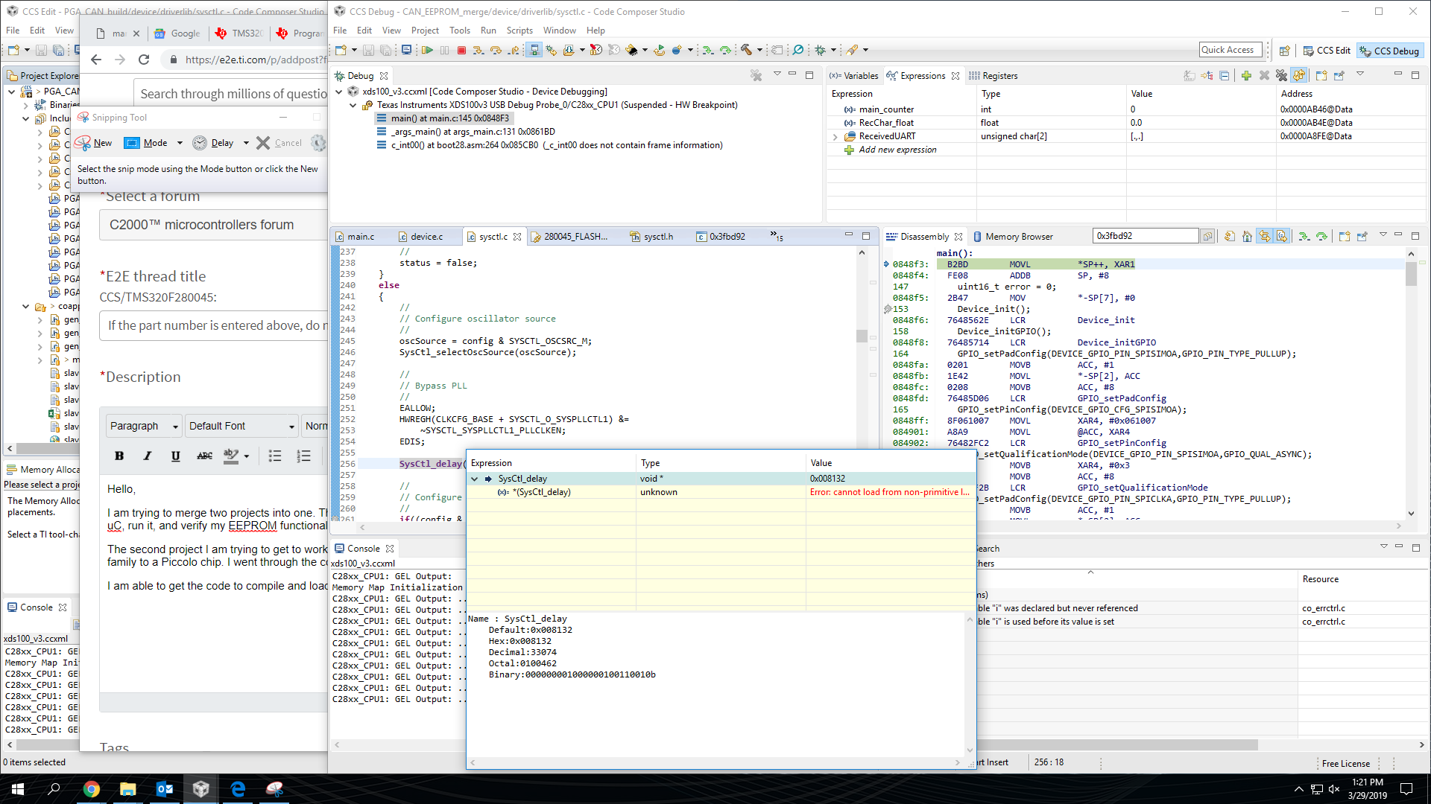The width and height of the screenshot is (1431, 804).
Task: Open the Build hammer dropdown arrow
Action: pos(759,50)
